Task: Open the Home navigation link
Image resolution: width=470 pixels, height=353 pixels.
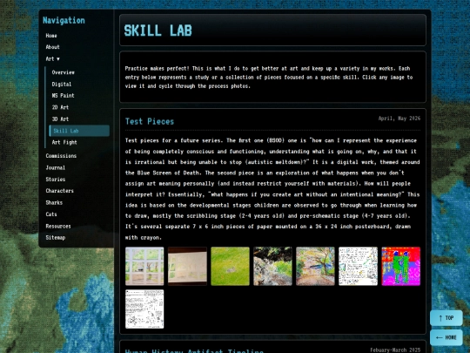Action: [51, 36]
